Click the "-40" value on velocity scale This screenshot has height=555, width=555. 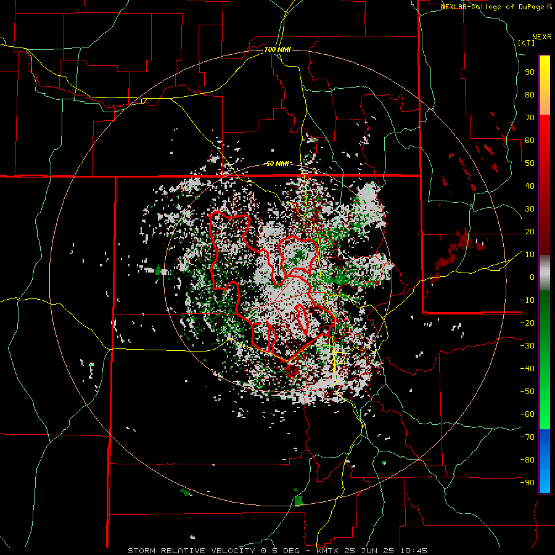(x=527, y=369)
